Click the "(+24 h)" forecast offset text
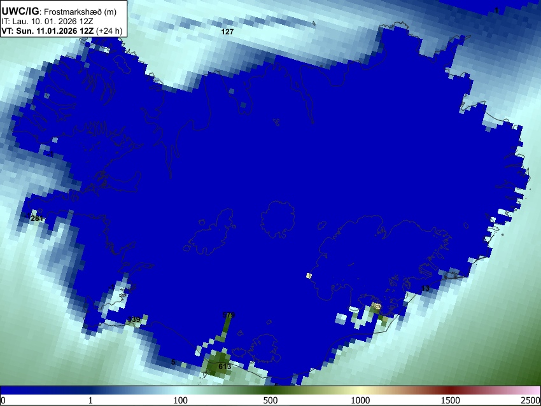541x406 pixels. point(109,31)
